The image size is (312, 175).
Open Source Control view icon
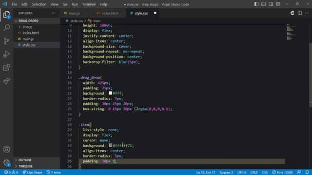pos(6,41)
